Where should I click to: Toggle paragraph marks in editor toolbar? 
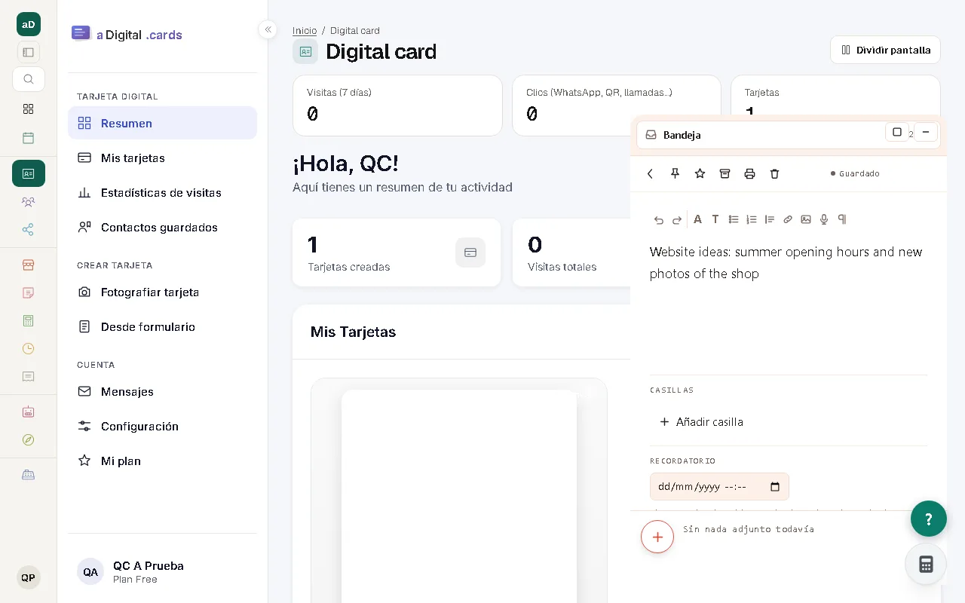[x=842, y=219]
